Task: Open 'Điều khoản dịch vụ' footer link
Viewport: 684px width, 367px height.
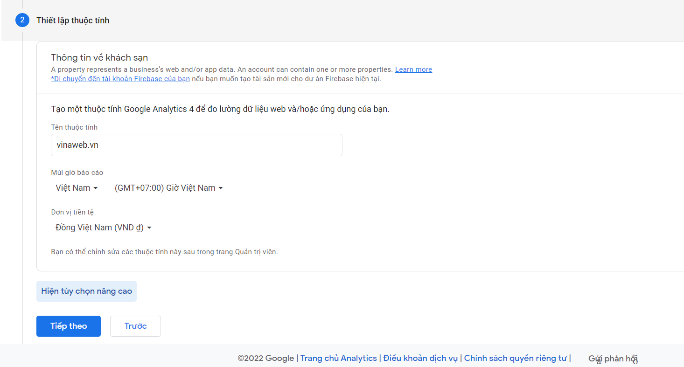Action: click(x=420, y=358)
